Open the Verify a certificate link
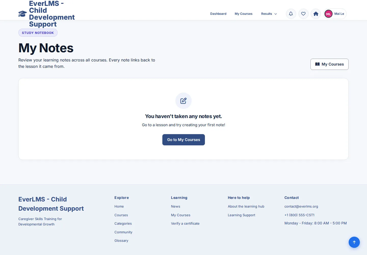The image size is (367, 255). pos(185,223)
